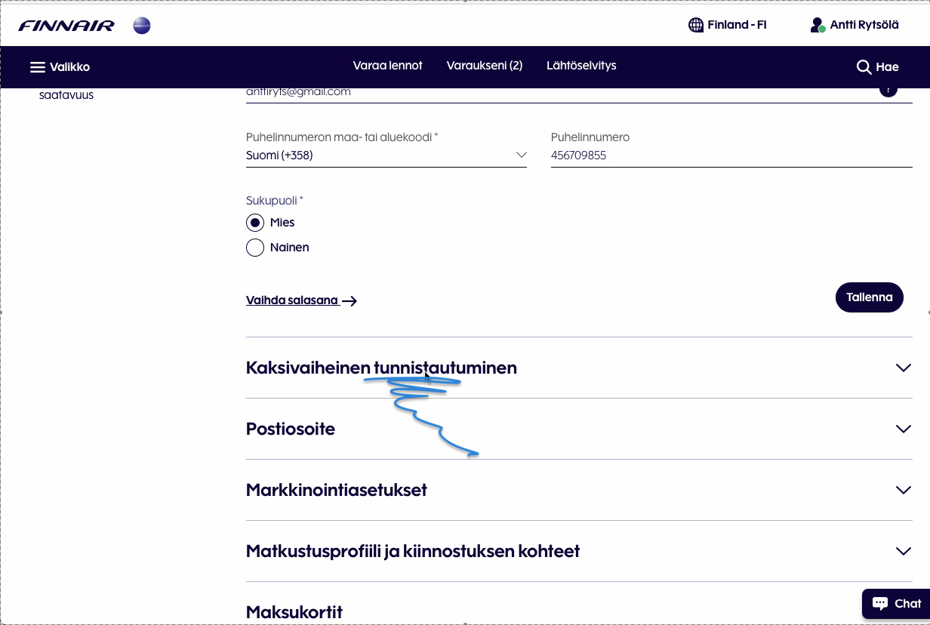Screen dimensions: 930x625
Task: Expand Kaksivaiheinen tunnistautuminen section
Action: pyautogui.click(x=903, y=368)
